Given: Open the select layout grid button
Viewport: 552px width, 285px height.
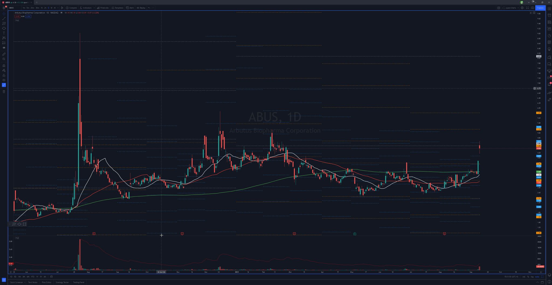Looking at the screenshot, I should pyautogui.click(x=499, y=8).
